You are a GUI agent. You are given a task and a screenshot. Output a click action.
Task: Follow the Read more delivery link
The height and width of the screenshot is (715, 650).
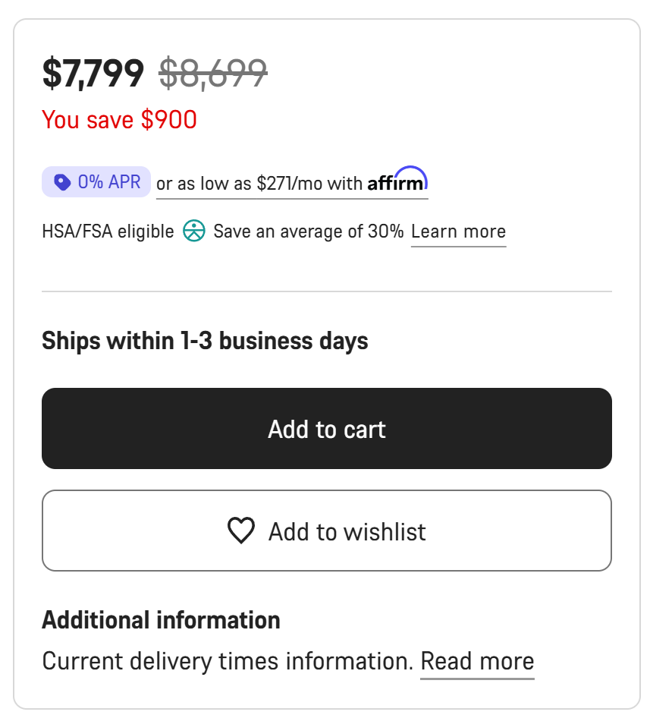[x=477, y=661]
